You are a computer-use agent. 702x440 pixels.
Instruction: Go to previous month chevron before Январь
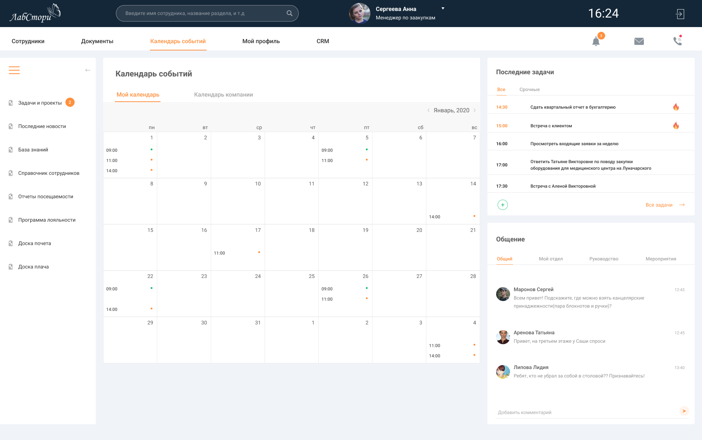pyautogui.click(x=429, y=110)
